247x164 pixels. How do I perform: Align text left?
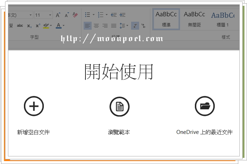pos(88,25)
